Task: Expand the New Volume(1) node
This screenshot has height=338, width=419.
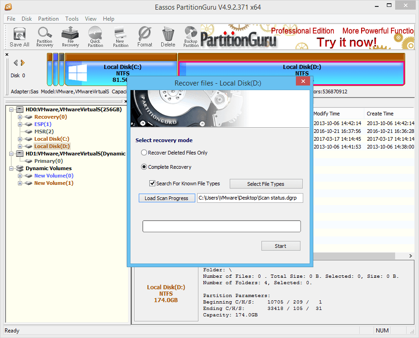Action: 20,183
